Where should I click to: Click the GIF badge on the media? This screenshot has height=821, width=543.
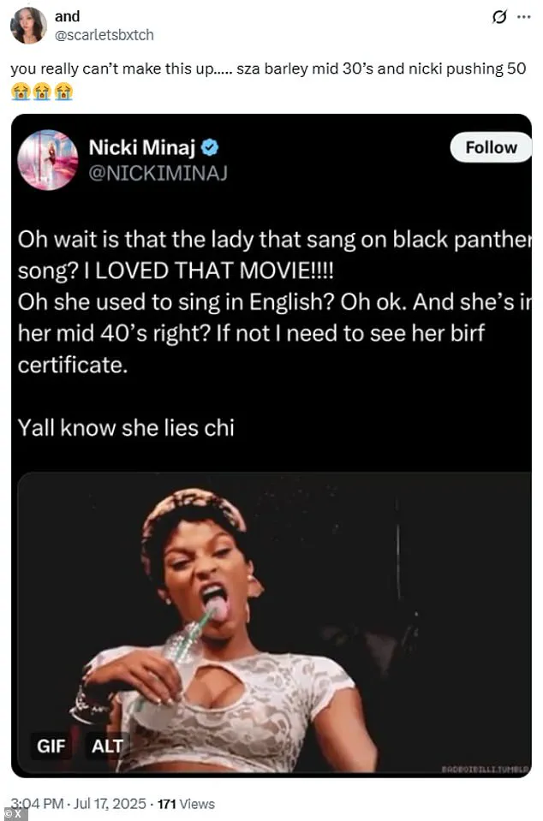51,746
